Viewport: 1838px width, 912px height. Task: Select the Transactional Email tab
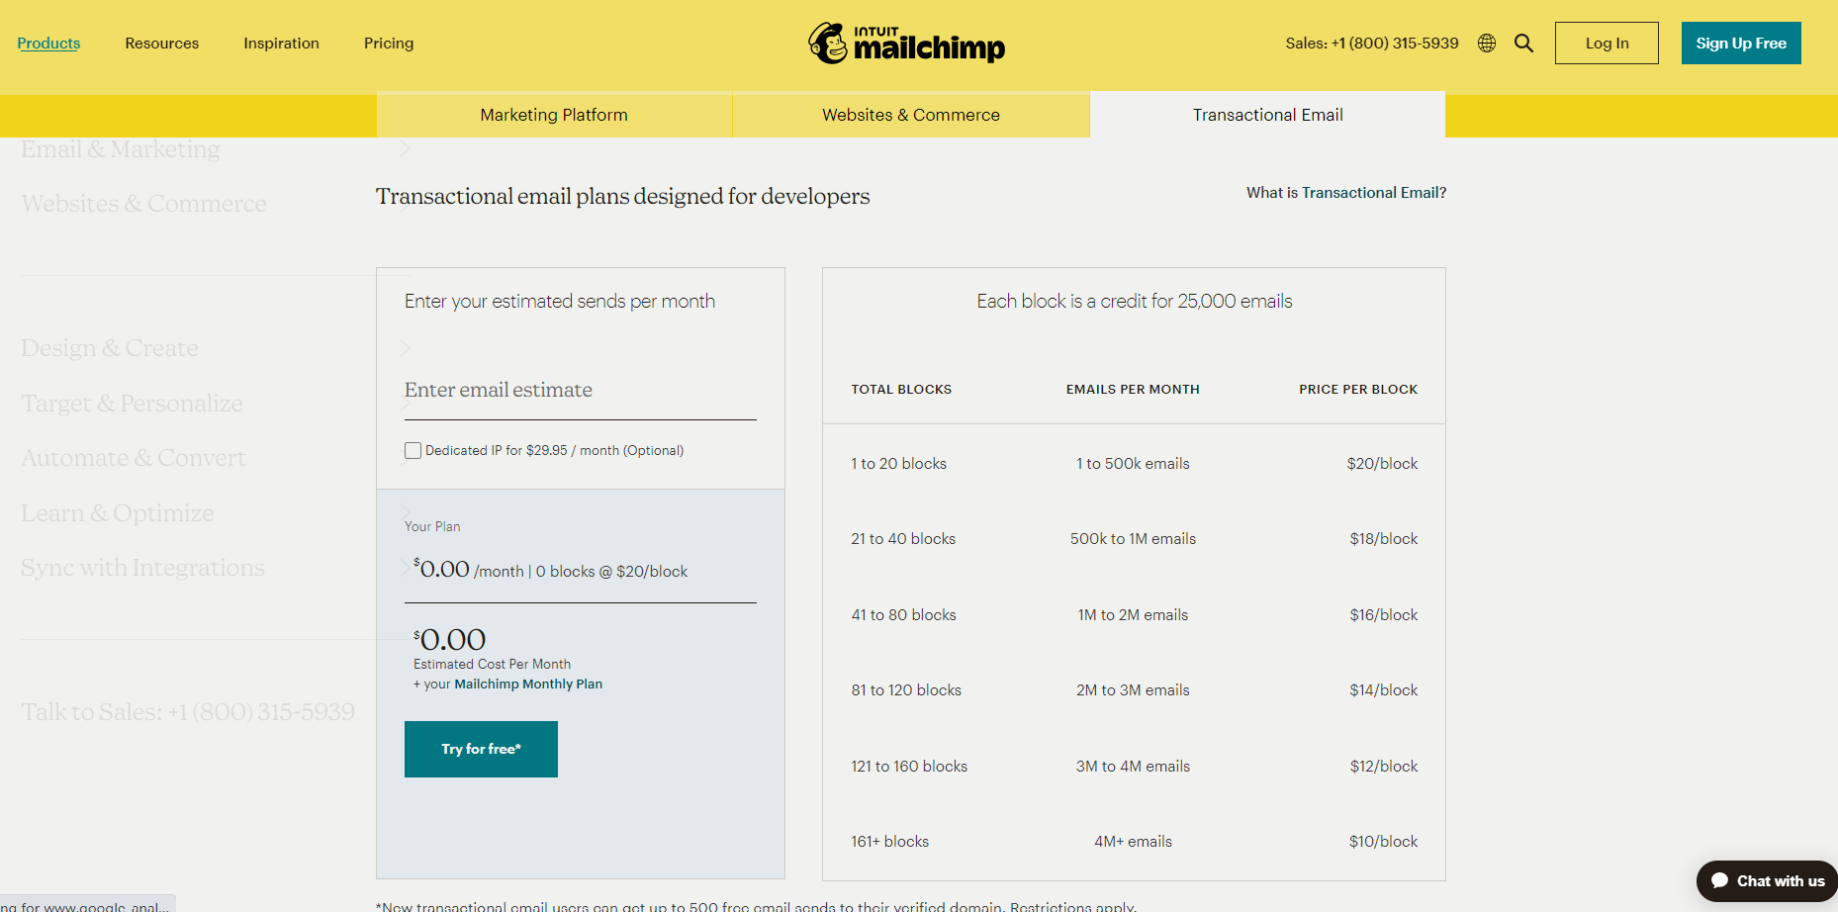tap(1267, 114)
